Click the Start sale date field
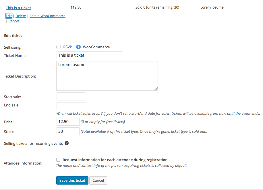The height and width of the screenshot is (190, 263). (71, 96)
